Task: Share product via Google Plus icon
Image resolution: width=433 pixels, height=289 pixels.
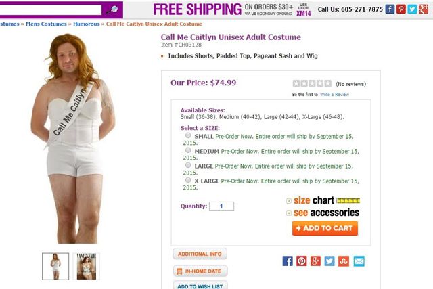Action: coord(315,261)
